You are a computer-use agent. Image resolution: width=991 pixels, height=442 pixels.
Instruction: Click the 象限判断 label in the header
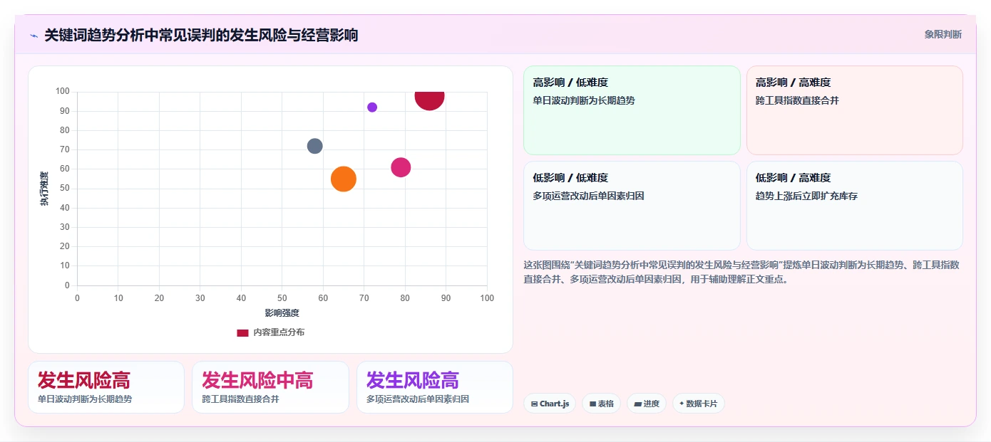coord(943,34)
